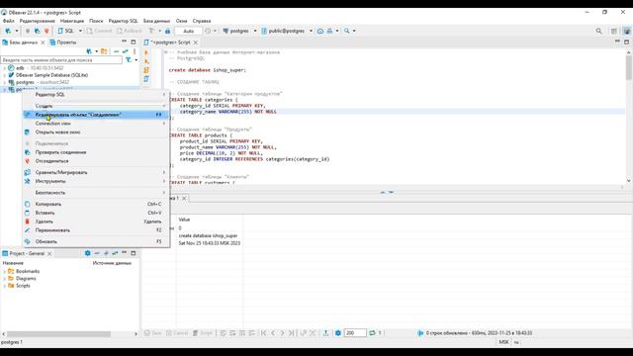Click new connection plug icon in main toolbar
Image resolution: width=633 pixels, height=356 pixels.
click(8, 31)
